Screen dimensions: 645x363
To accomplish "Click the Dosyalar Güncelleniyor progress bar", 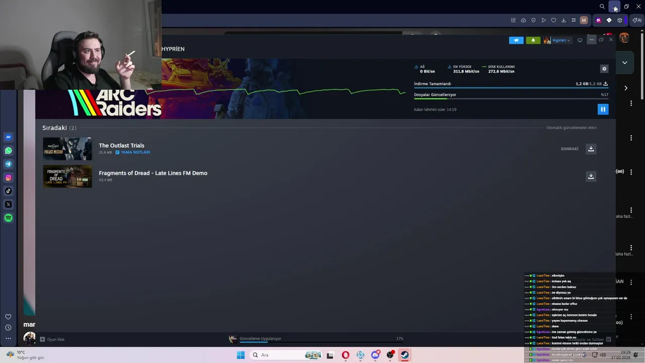I will 511,98.
